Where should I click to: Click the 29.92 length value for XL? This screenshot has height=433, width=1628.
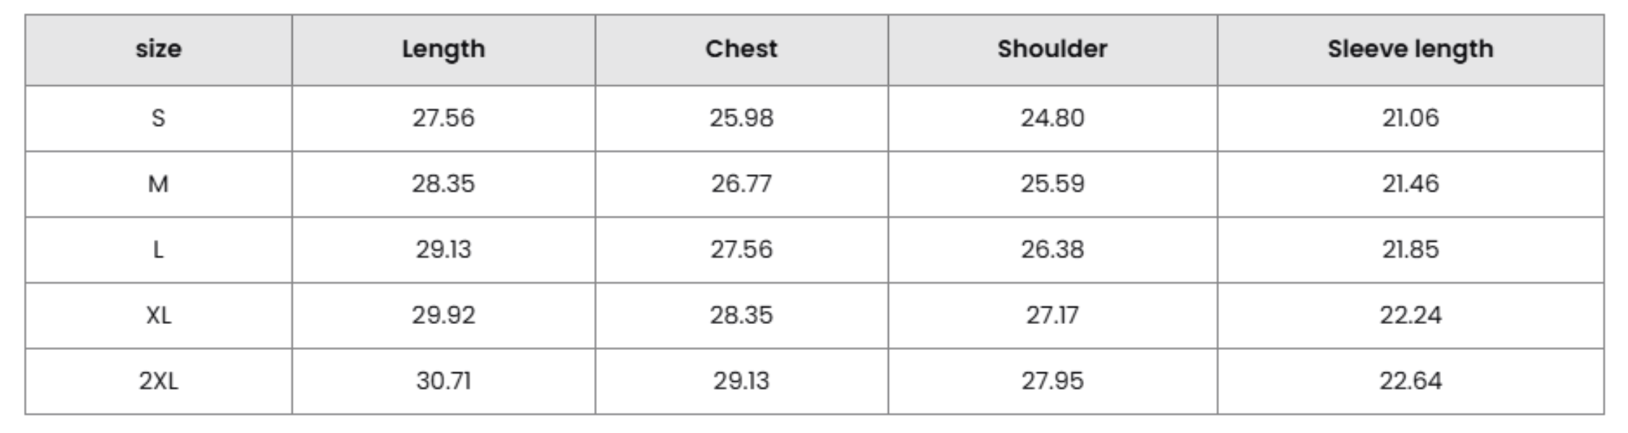click(x=443, y=315)
